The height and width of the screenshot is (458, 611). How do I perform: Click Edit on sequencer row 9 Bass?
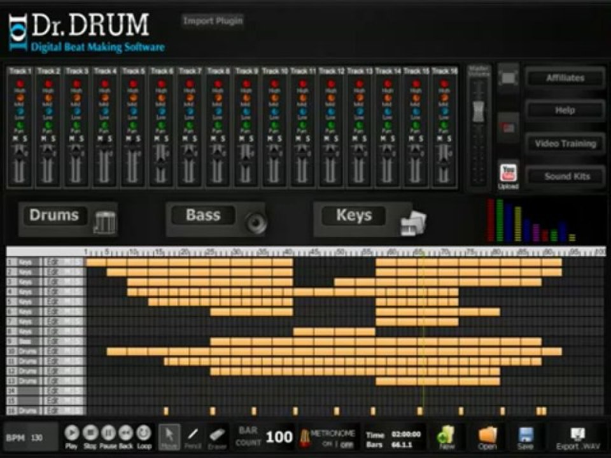pyautogui.click(x=52, y=342)
